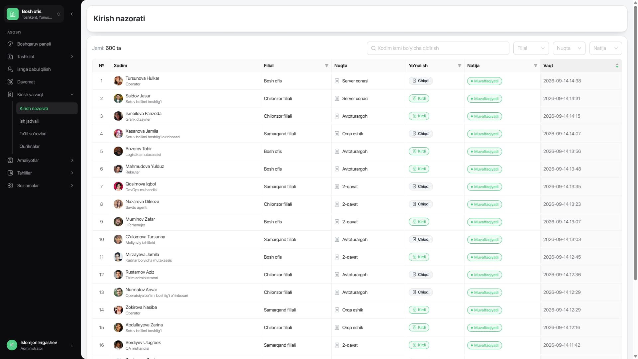Click the Tashkilot building icon
This screenshot has height=359, width=638.
click(x=10, y=57)
